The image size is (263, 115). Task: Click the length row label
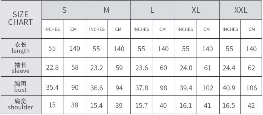tap(21, 48)
